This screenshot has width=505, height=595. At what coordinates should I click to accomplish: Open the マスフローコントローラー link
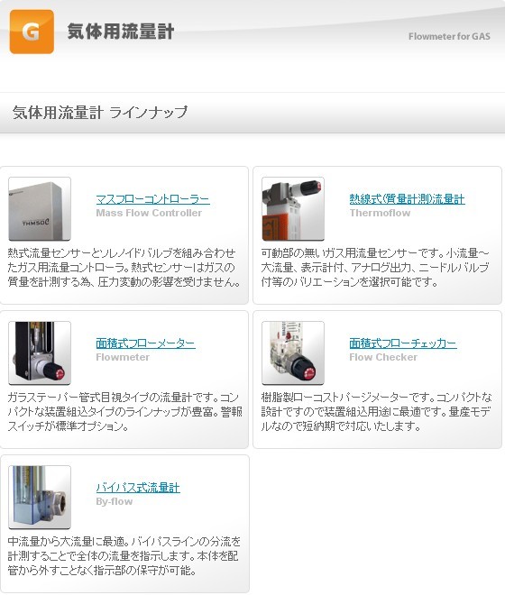152,199
